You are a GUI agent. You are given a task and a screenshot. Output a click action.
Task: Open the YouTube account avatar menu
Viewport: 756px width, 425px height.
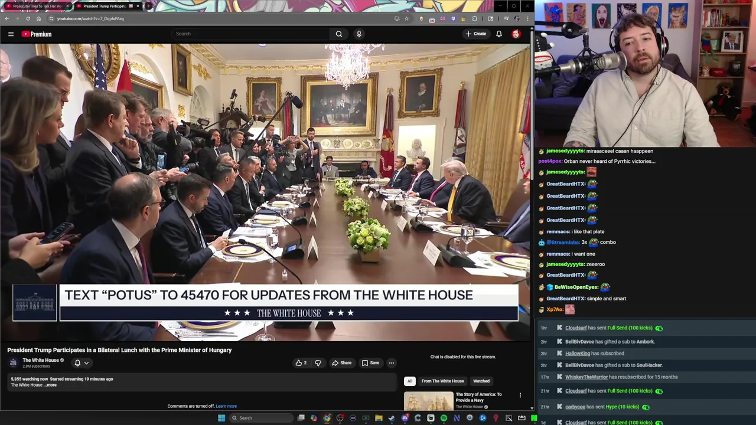[x=516, y=34]
